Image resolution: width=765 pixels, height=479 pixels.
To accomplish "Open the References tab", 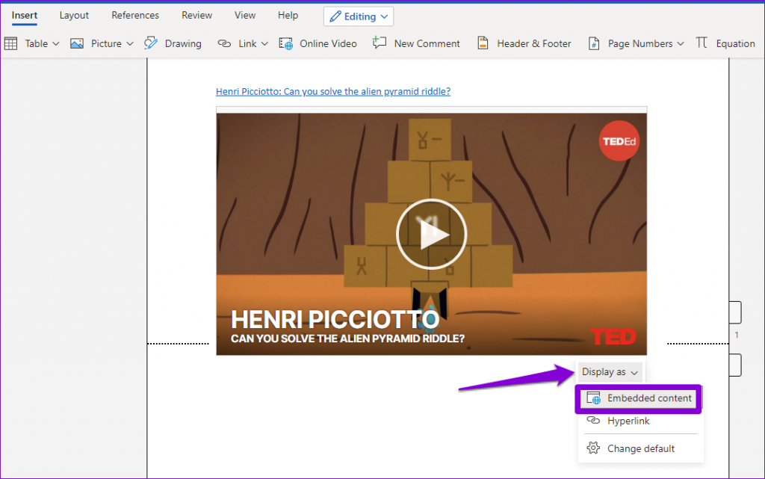I will coord(135,15).
